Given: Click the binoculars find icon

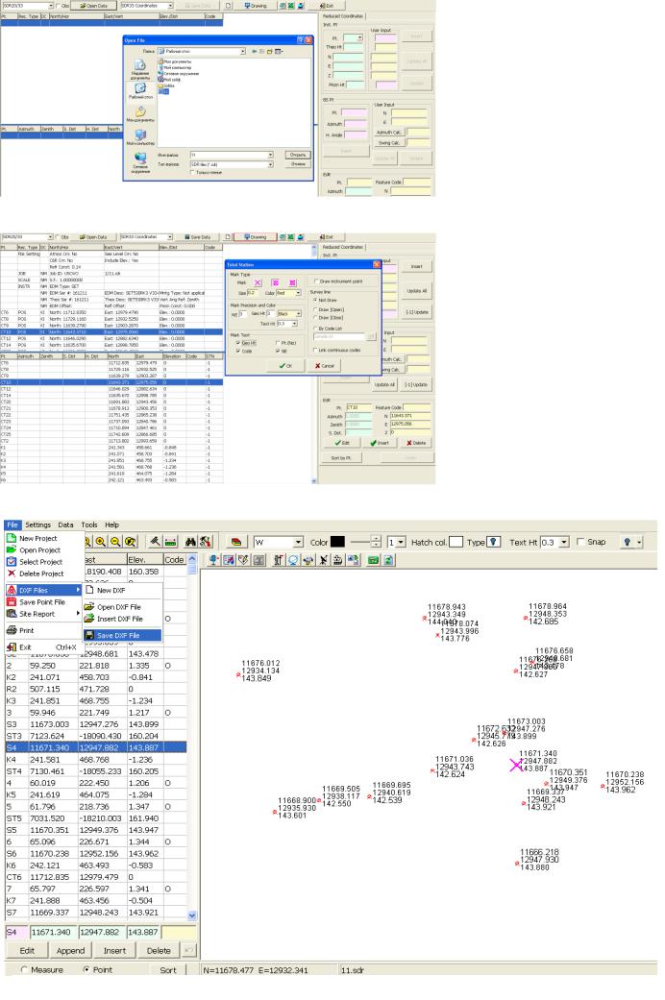Looking at the screenshot, I should coord(190,542).
